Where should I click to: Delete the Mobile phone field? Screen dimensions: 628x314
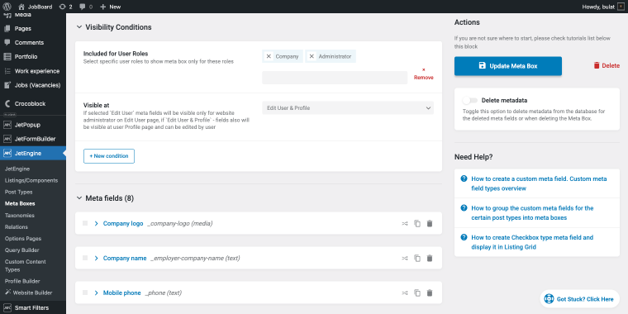pos(430,293)
